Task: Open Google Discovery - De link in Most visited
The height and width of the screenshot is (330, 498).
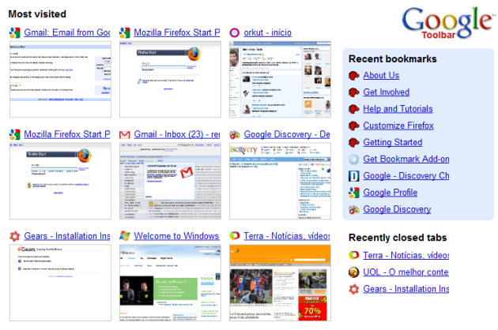Action: click(x=287, y=134)
